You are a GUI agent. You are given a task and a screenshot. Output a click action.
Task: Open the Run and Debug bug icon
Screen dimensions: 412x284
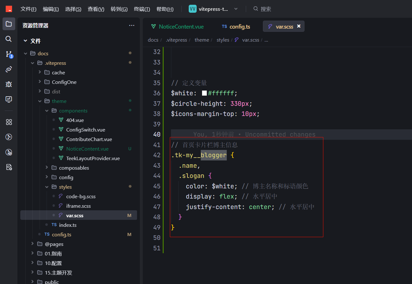pyautogui.click(x=9, y=84)
